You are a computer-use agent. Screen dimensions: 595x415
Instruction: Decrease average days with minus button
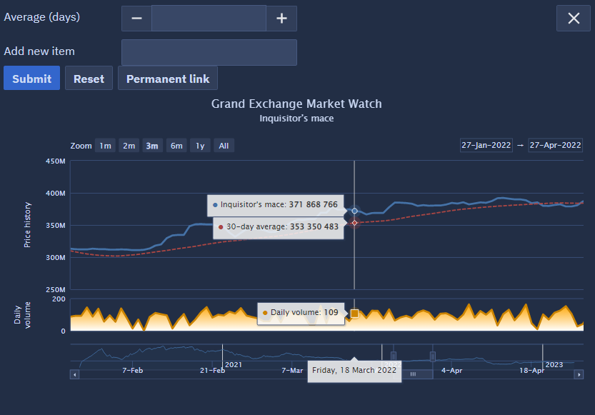point(136,18)
